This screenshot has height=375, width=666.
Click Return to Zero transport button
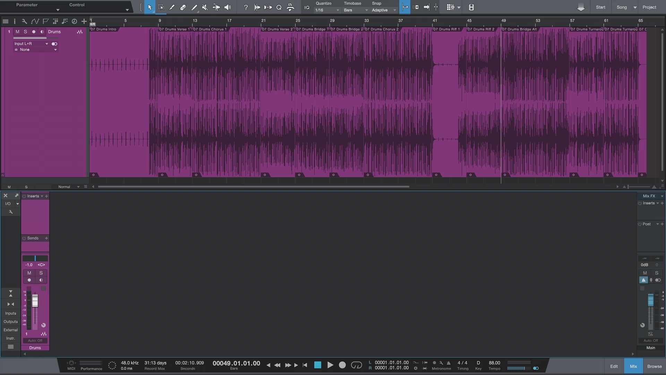click(305, 365)
